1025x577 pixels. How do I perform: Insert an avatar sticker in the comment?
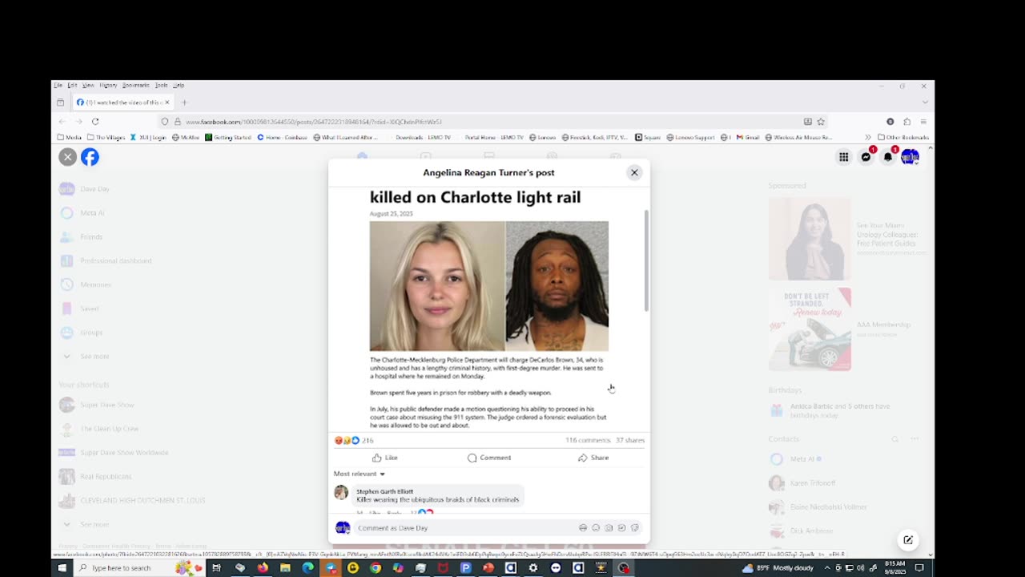583,528
